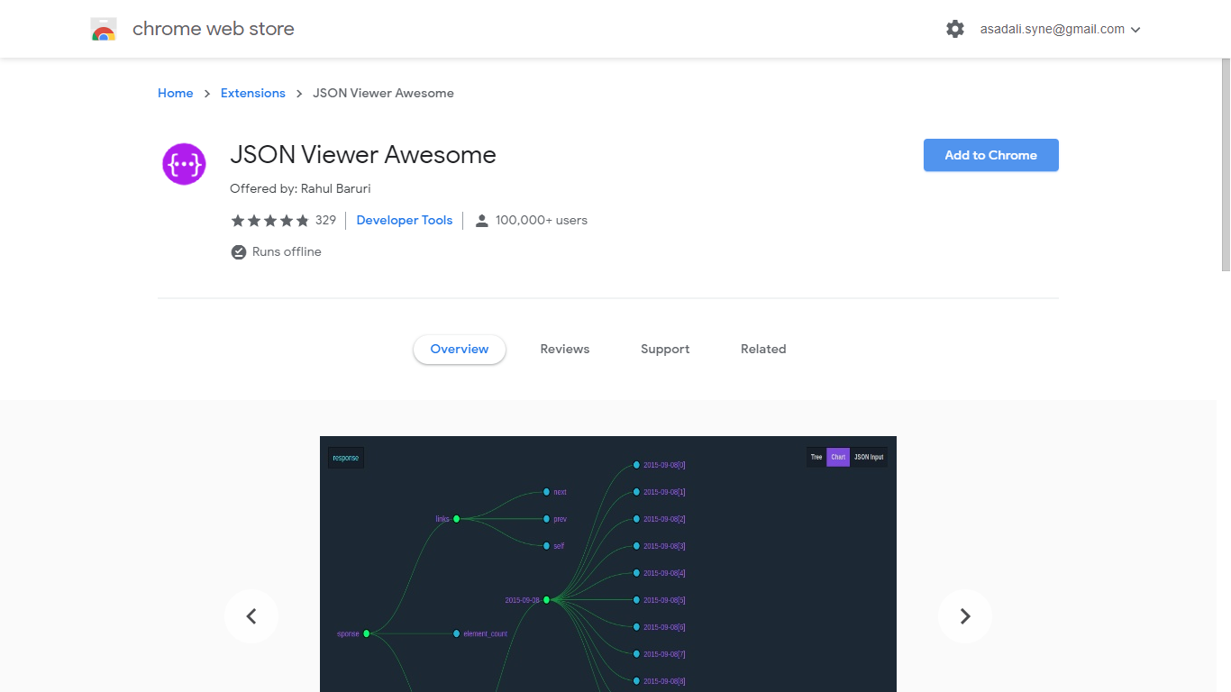Viewport: 1231px width, 692px height.
Task: Switch to the Reviews tab
Action: coord(564,350)
